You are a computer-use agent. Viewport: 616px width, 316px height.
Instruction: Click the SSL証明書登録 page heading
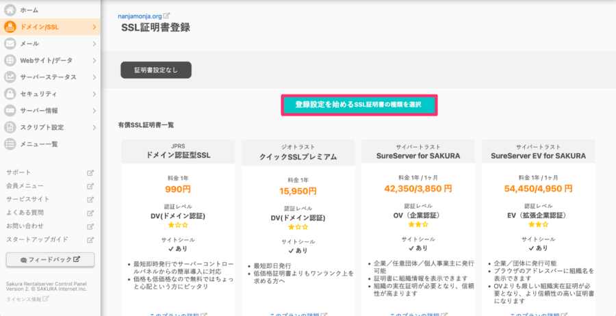click(x=156, y=28)
